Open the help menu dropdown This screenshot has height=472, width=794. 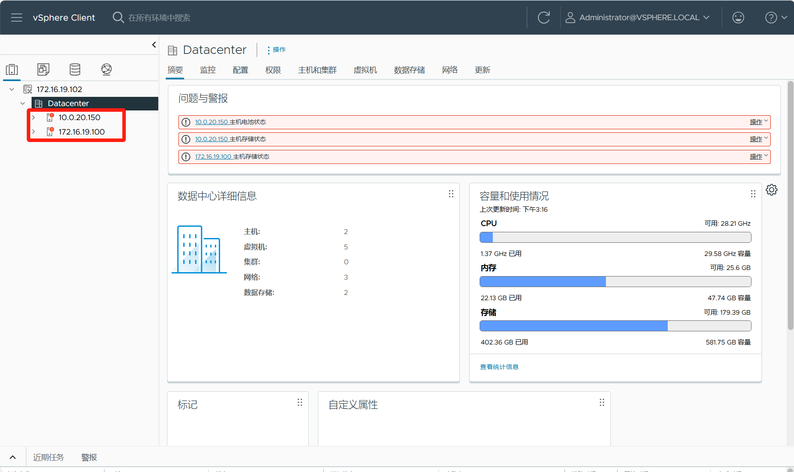[776, 18]
